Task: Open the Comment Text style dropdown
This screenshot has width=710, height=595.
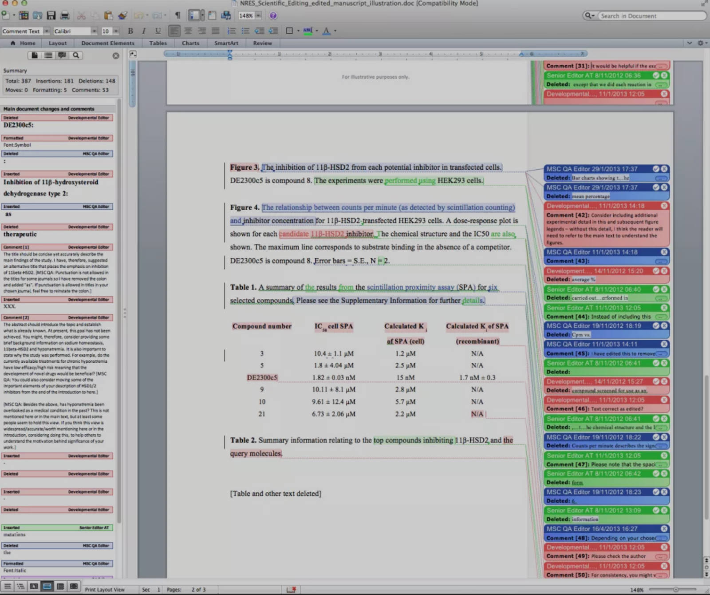Action: tap(46, 31)
